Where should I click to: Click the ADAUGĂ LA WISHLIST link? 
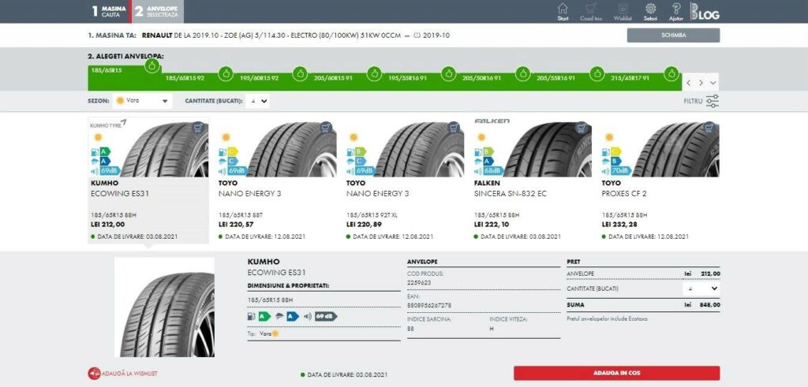tap(130, 374)
